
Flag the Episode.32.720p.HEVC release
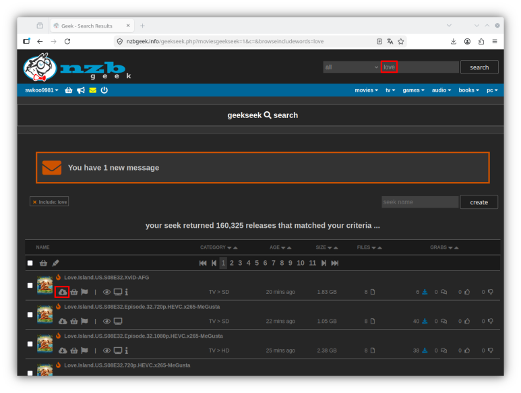85,322
